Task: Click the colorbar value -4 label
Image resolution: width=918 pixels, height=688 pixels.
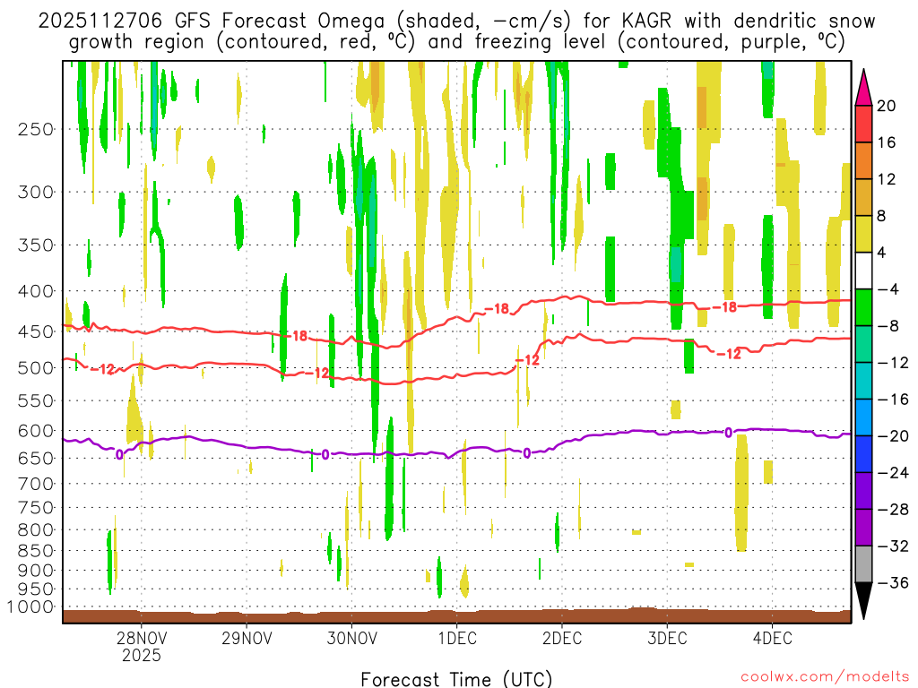Action: click(x=888, y=289)
